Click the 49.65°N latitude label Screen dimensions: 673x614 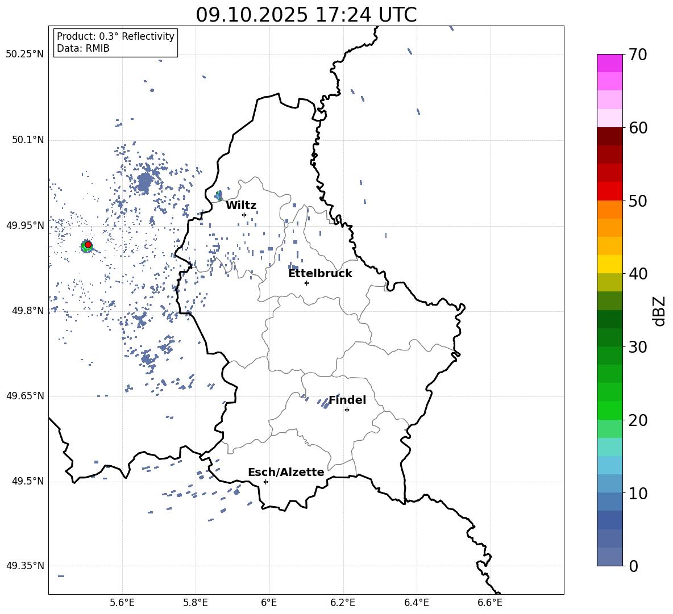(25, 396)
